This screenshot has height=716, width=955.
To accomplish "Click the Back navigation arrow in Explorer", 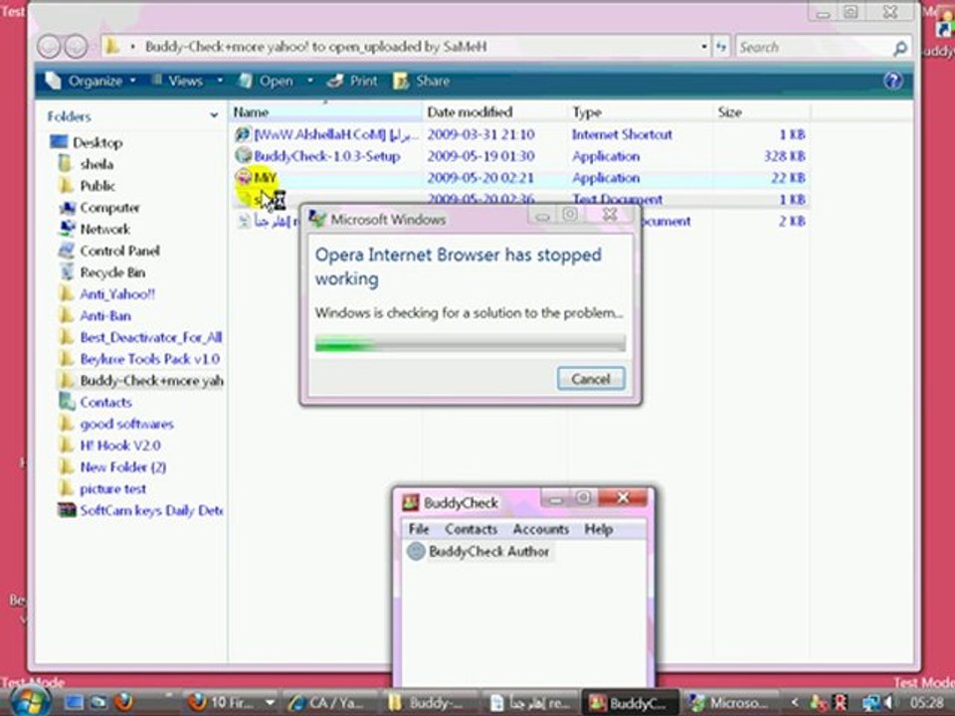I will pyautogui.click(x=49, y=47).
